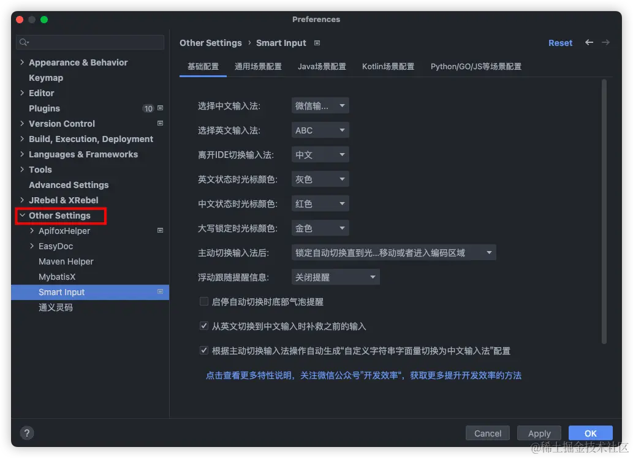Select MybatisX settings
Image resolution: width=633 pixels, height=458 pixels.
click(x=57, y=277)
